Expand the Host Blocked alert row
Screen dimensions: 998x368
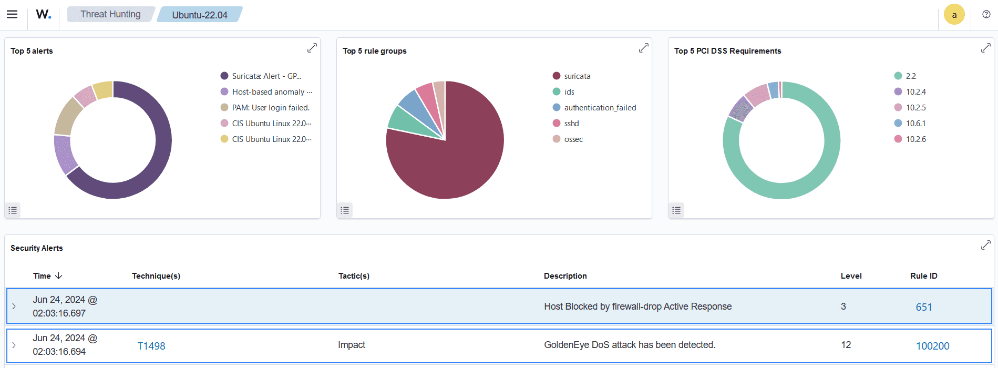pyautogui.click(x=14, y=306)
